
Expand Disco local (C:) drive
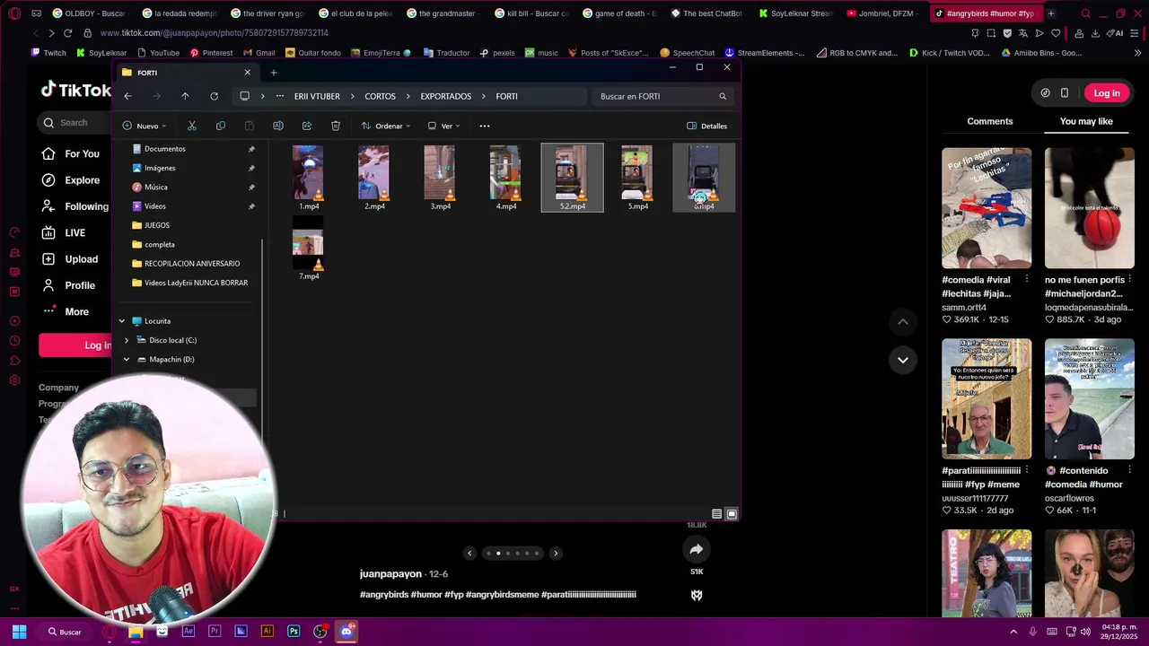[127, 340]
